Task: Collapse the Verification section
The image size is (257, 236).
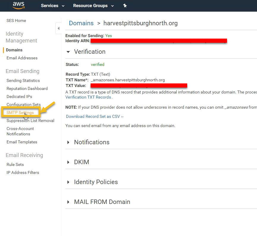Action: (68, 52)
